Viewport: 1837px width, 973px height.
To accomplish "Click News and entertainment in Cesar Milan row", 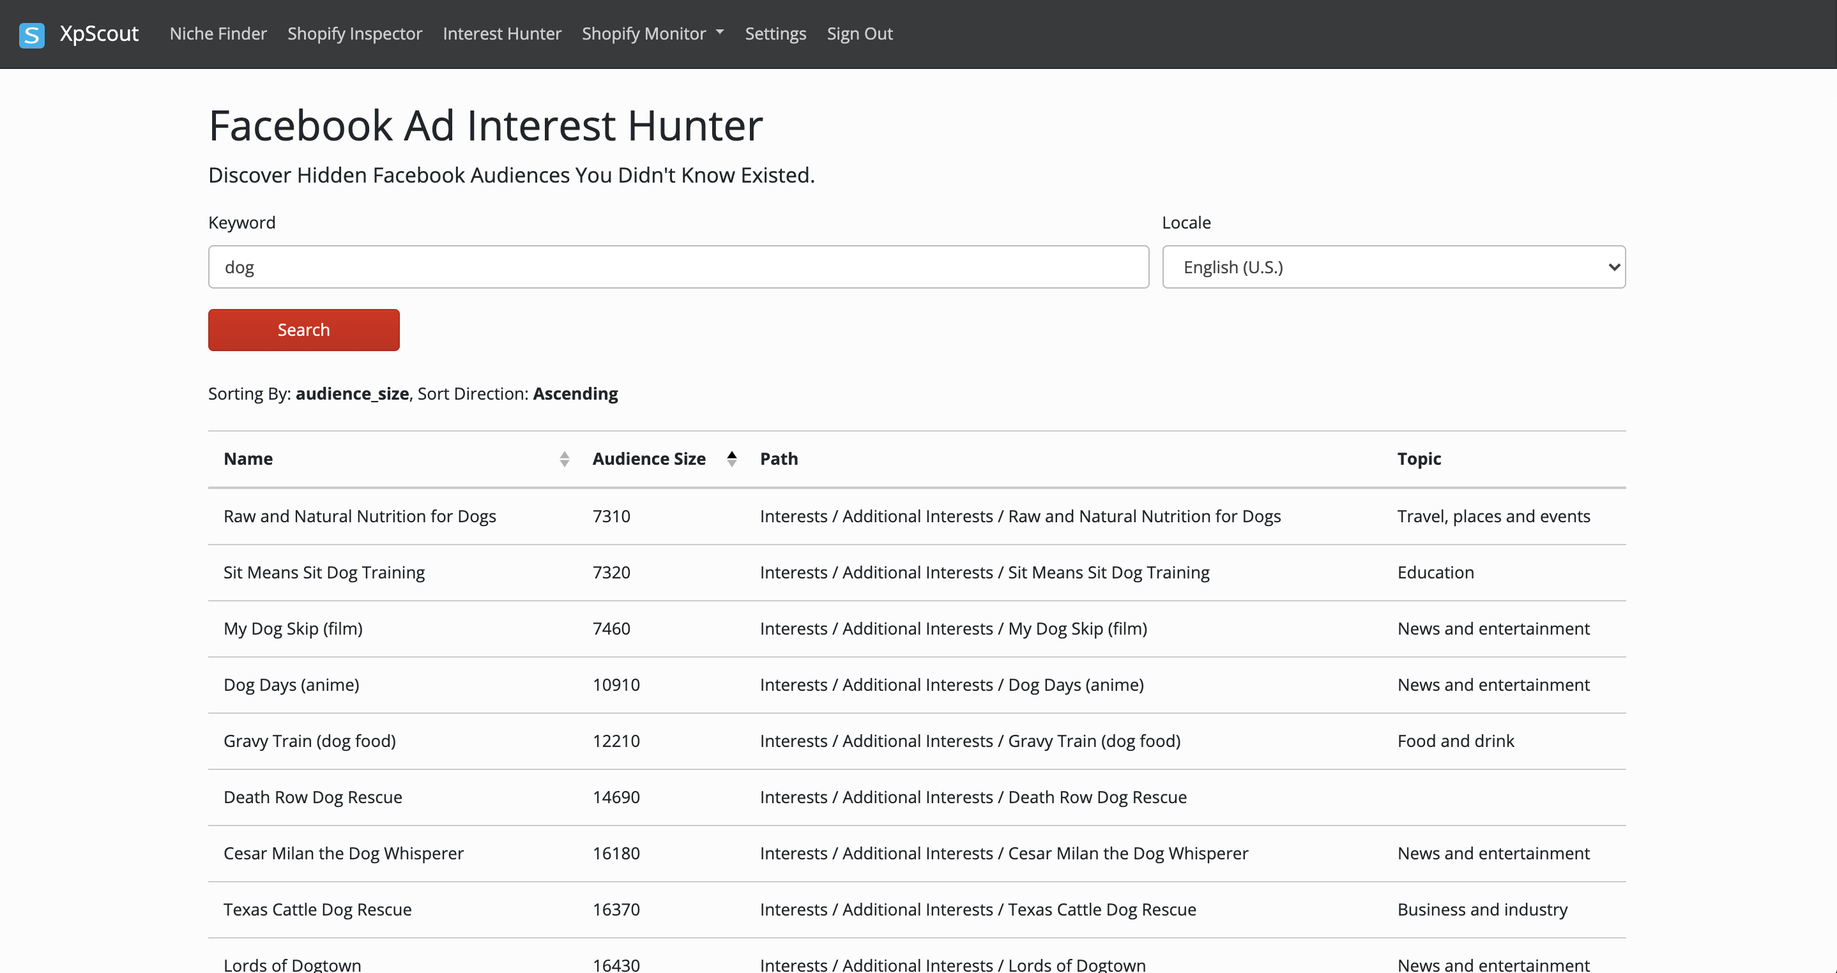I will point(1493,853).
